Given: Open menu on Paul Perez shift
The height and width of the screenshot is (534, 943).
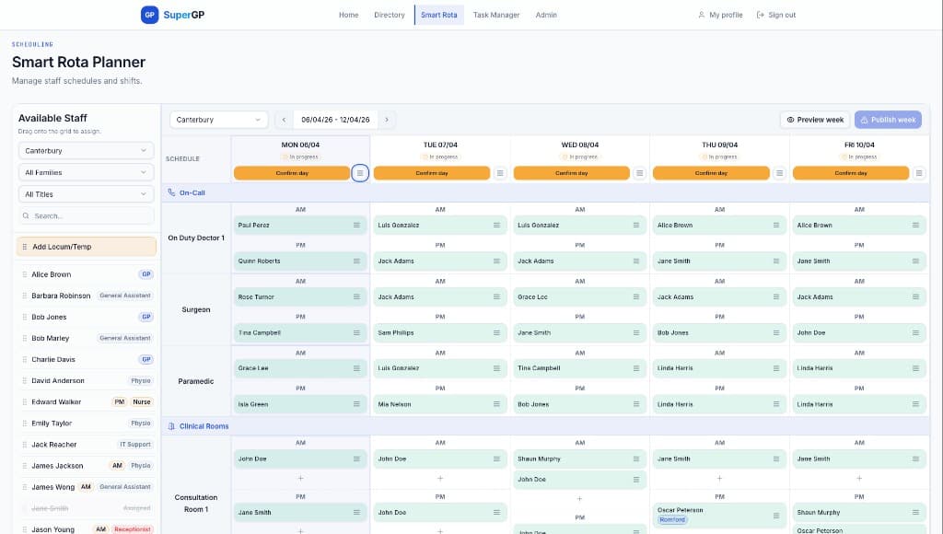Looking at the screenshot, I should (x=356, y=225).
